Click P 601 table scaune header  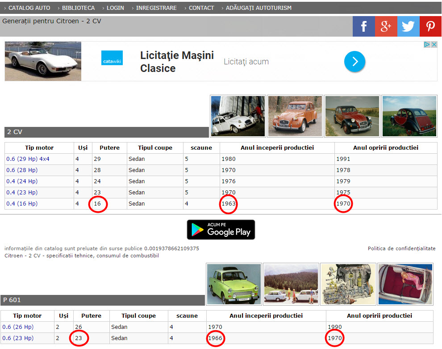(187, 315)
